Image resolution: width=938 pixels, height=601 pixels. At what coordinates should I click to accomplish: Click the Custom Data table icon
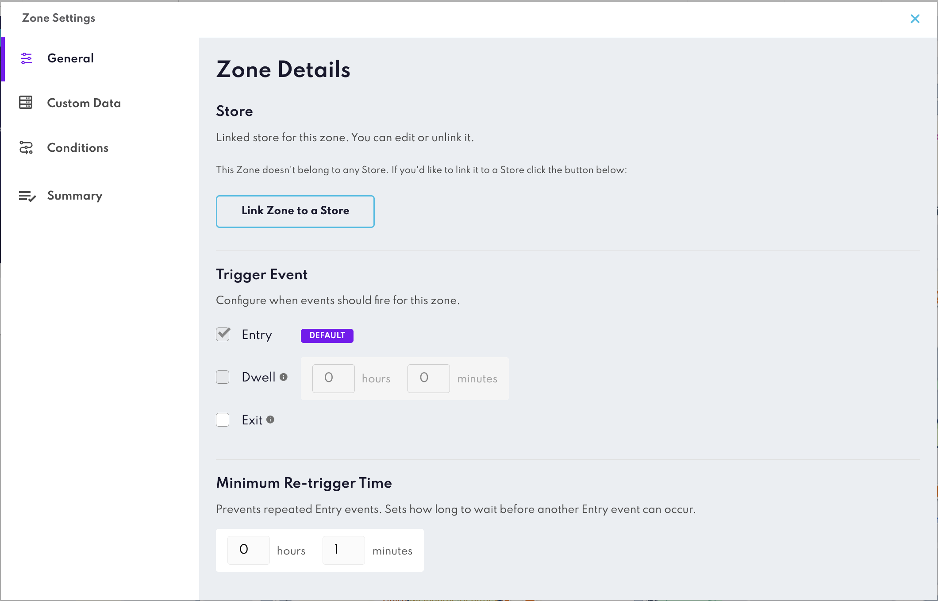(x=26, y=103)
